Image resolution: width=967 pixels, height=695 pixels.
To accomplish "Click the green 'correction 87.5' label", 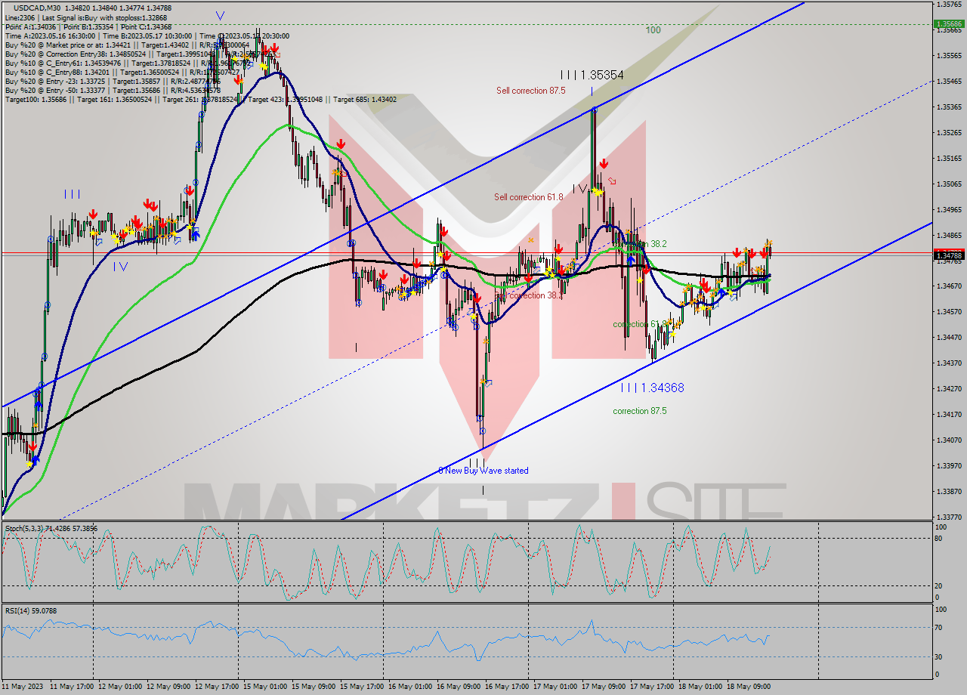I will coord(640,411).
